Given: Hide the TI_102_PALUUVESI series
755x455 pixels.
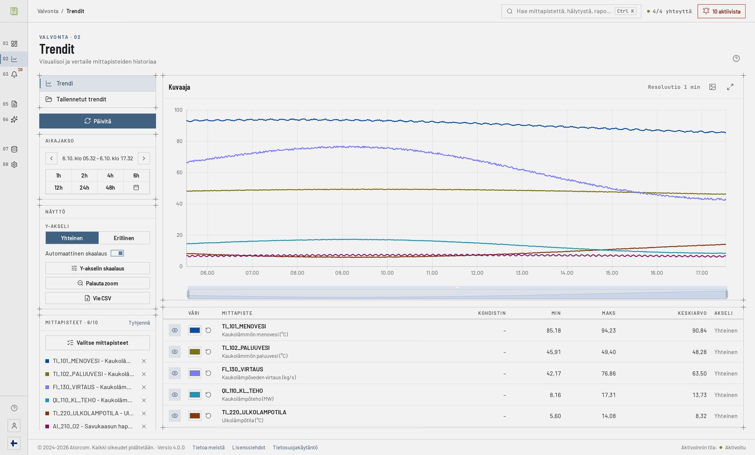Looking at the screenshot, I should (175, 352).
